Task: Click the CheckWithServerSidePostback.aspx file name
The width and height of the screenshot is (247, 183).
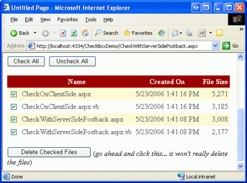Action: click(x=73, y=119)
